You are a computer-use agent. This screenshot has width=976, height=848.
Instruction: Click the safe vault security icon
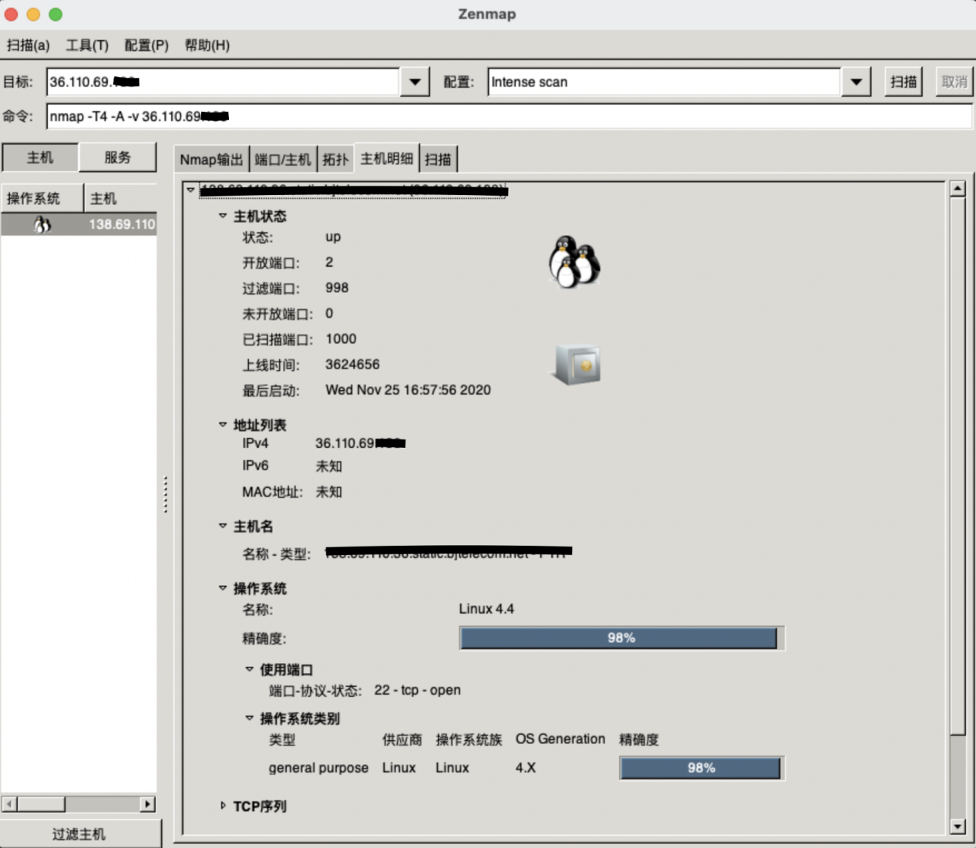click(577, 365)
